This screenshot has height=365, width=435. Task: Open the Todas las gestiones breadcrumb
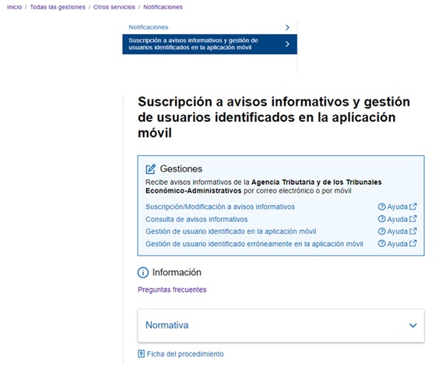click(58, 7)
